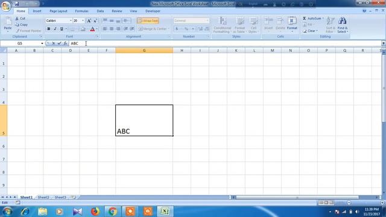Confirm entry with the checkmark
Screen dimensions: 386x217
59,43
